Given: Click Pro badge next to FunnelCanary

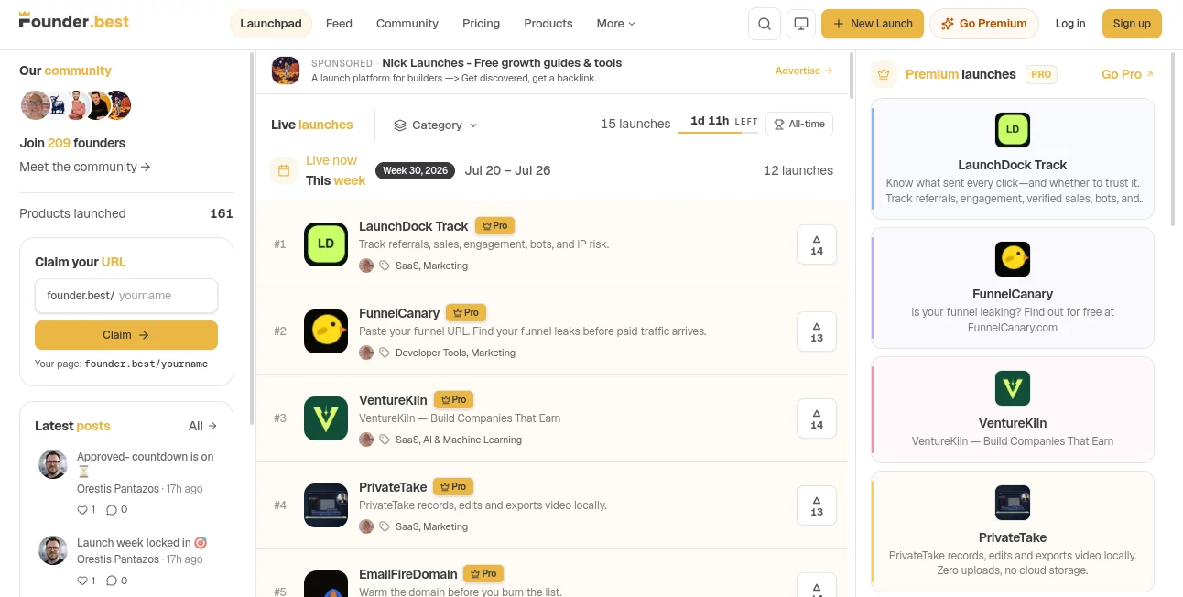Looking at the screenshot, I should point(466,312).
